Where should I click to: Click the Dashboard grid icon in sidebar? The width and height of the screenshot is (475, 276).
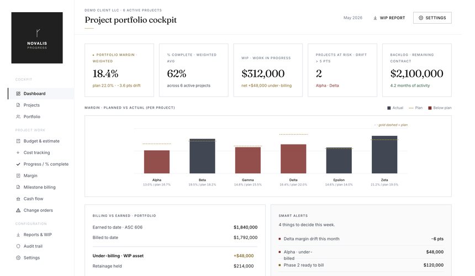[x=18, y=93]
